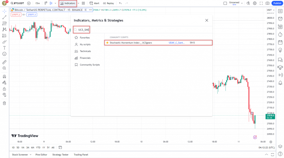Take a chart snapshot with camera icon
The width and height of the screenshot is (284, 158).
point(267,3)
